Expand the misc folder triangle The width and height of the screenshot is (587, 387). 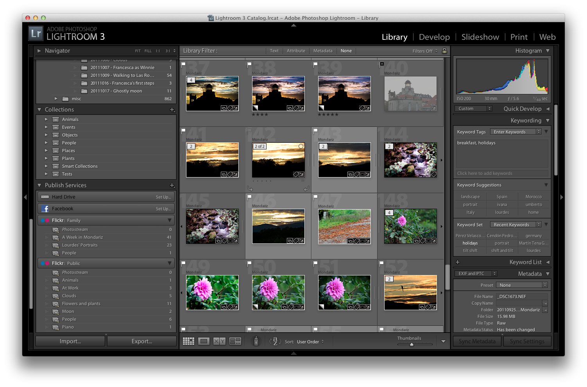click(x=56, y=99)
